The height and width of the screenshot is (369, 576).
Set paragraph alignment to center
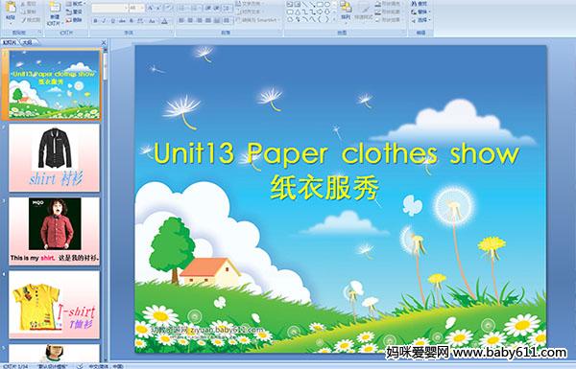point(190,20)
